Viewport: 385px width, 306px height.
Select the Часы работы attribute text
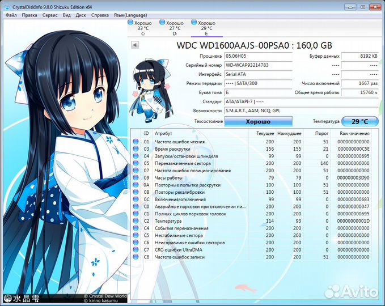coord(168,178)
